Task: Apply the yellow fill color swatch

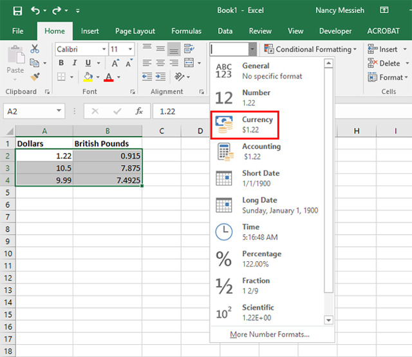Action: [88, 77]
